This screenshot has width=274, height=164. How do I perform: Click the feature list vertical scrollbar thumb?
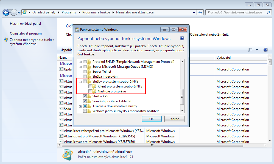[182, 97]
